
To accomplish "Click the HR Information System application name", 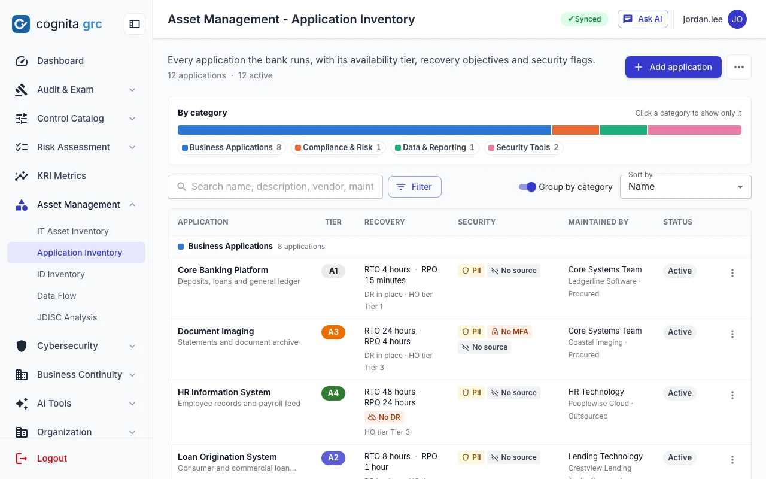I will (x=224, y=392).
